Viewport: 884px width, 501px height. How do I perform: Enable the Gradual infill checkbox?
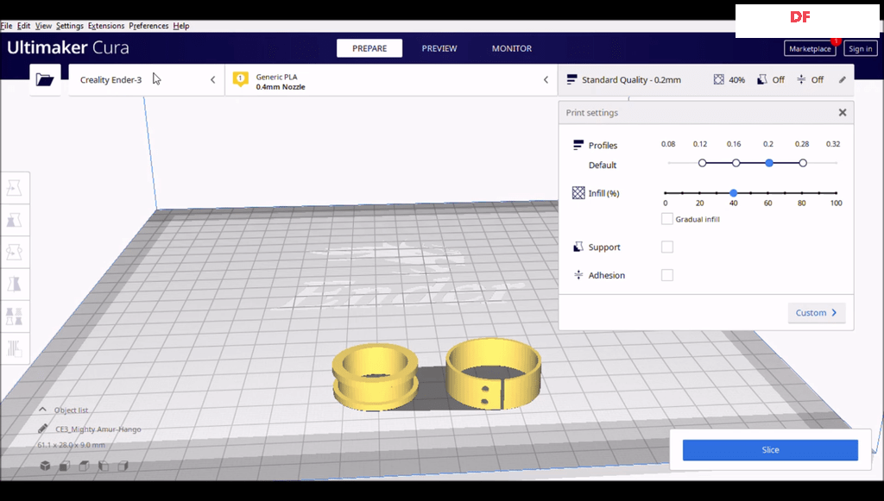pos(667,219)
